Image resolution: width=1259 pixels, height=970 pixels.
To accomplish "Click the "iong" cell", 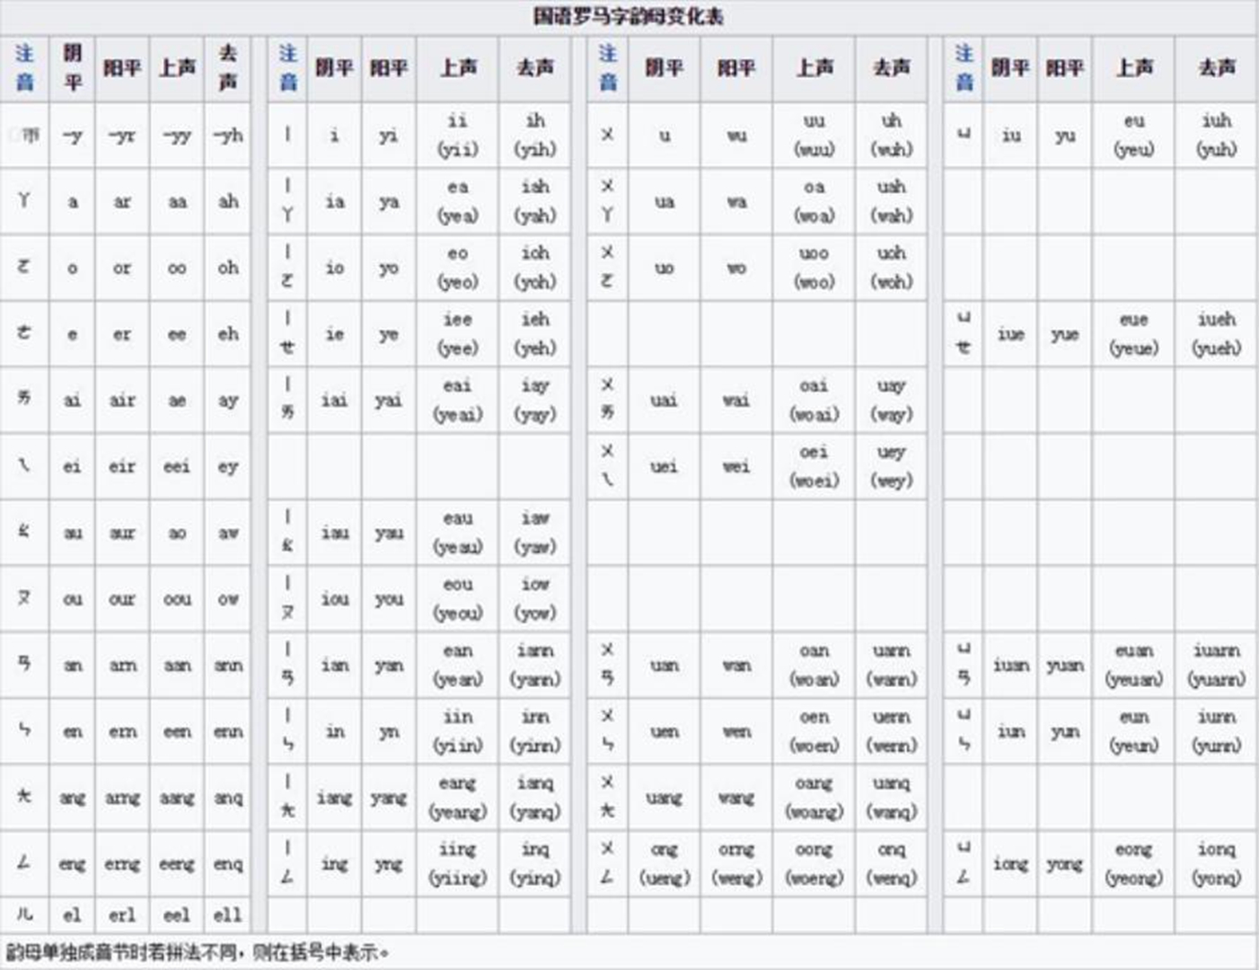I will tap(1009, 864).
